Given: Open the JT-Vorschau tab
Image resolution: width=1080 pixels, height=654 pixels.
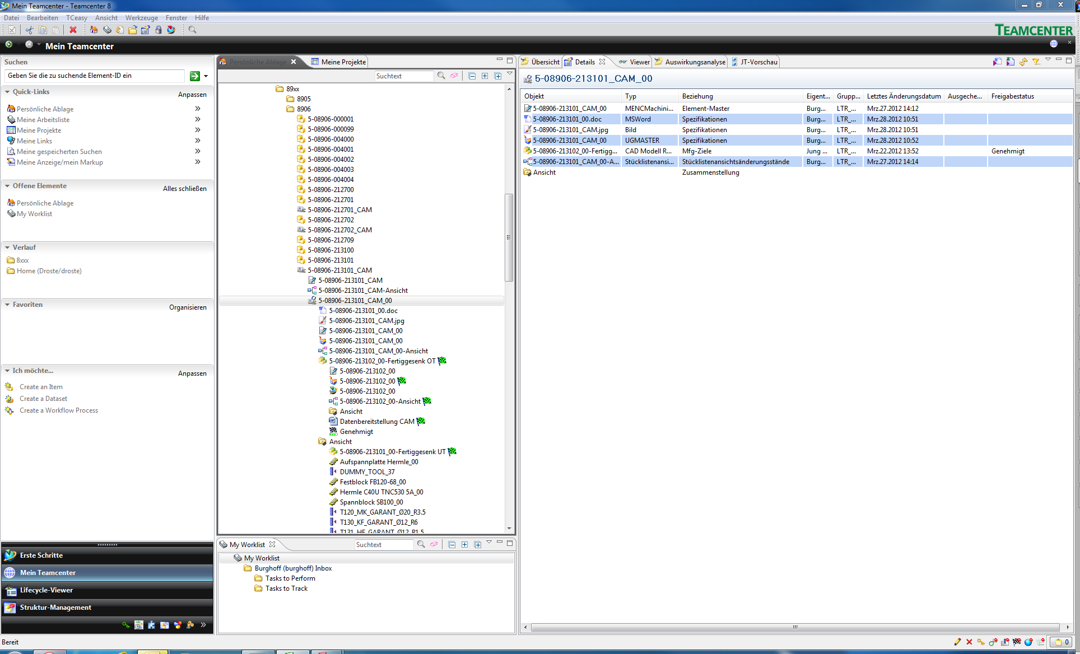Looking at the screenshot, I should coord(755,62).
